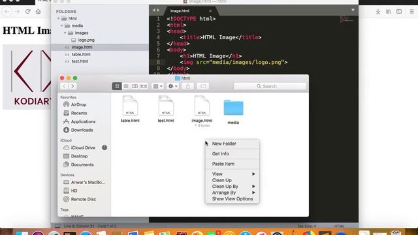Viewport: 418px width, 235px height.
Task: Open the Clean Up By submenu
Action: point(233,186)
